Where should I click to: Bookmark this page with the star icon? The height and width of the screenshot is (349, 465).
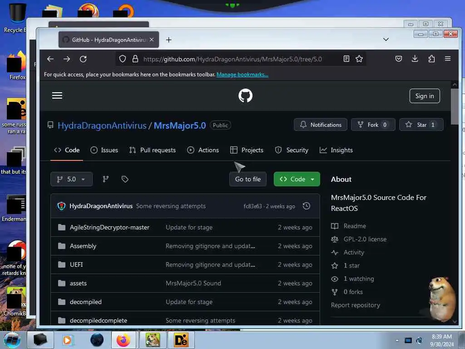coord(359,59)
